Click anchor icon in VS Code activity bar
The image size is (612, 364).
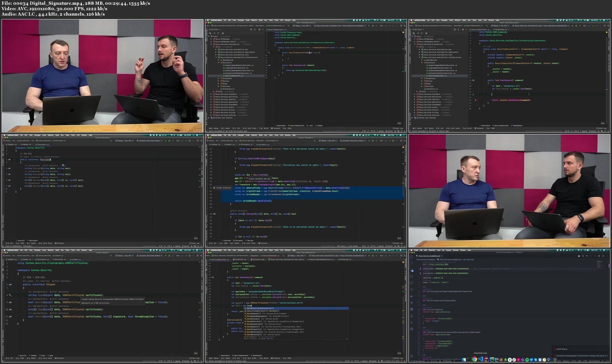412,316
